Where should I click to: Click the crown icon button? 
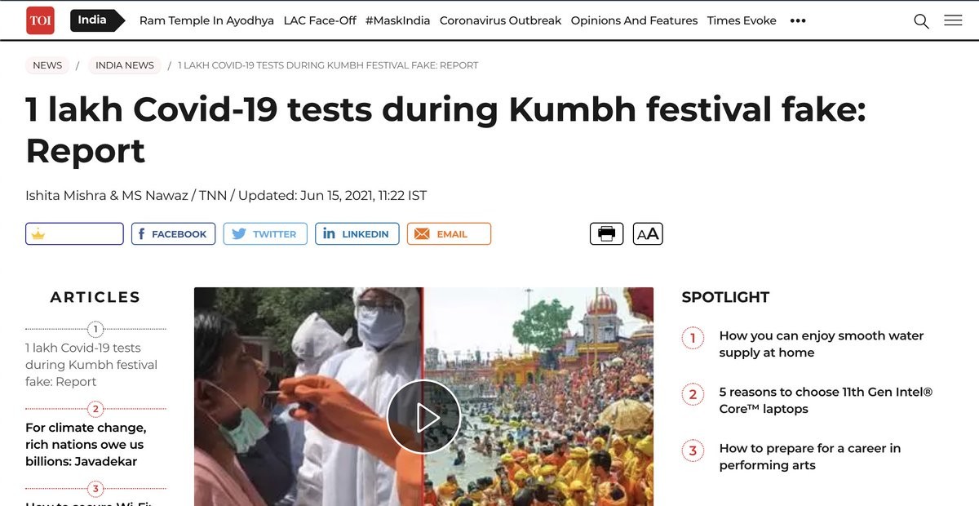(x=74, y=234)
